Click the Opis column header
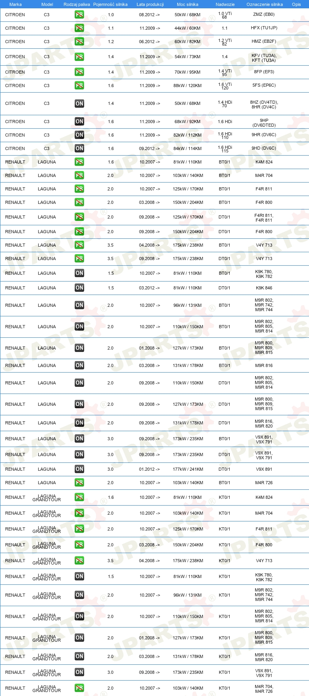The image size is (309, 696). [x=296, y=4]
